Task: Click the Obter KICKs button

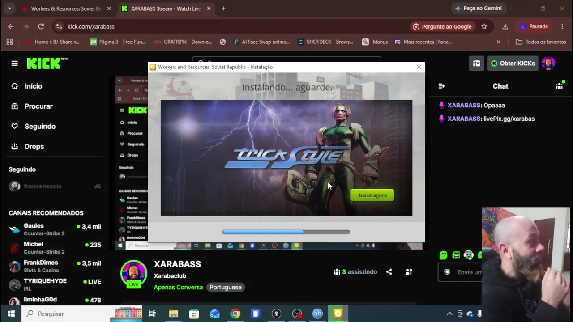Action: [x=513, y=64]
